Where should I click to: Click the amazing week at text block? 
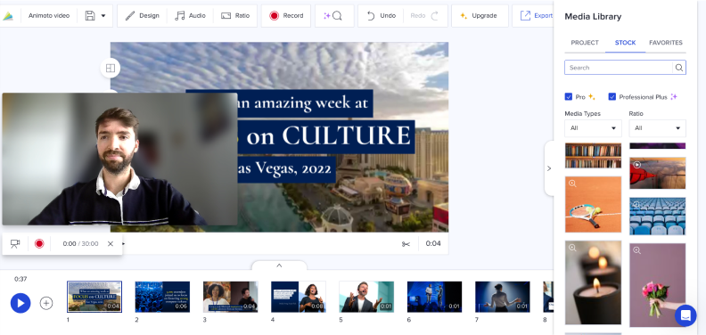[304, 103]
